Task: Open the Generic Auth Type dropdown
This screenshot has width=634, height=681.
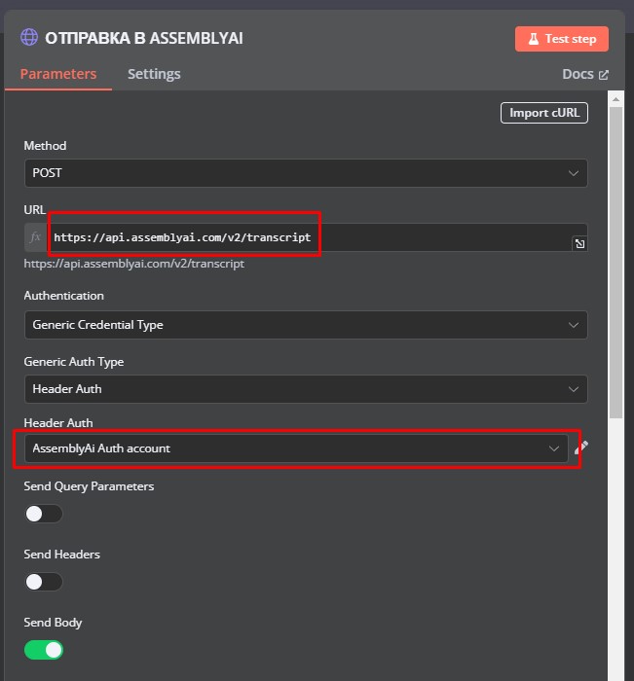Action: [x=306, y=389]
